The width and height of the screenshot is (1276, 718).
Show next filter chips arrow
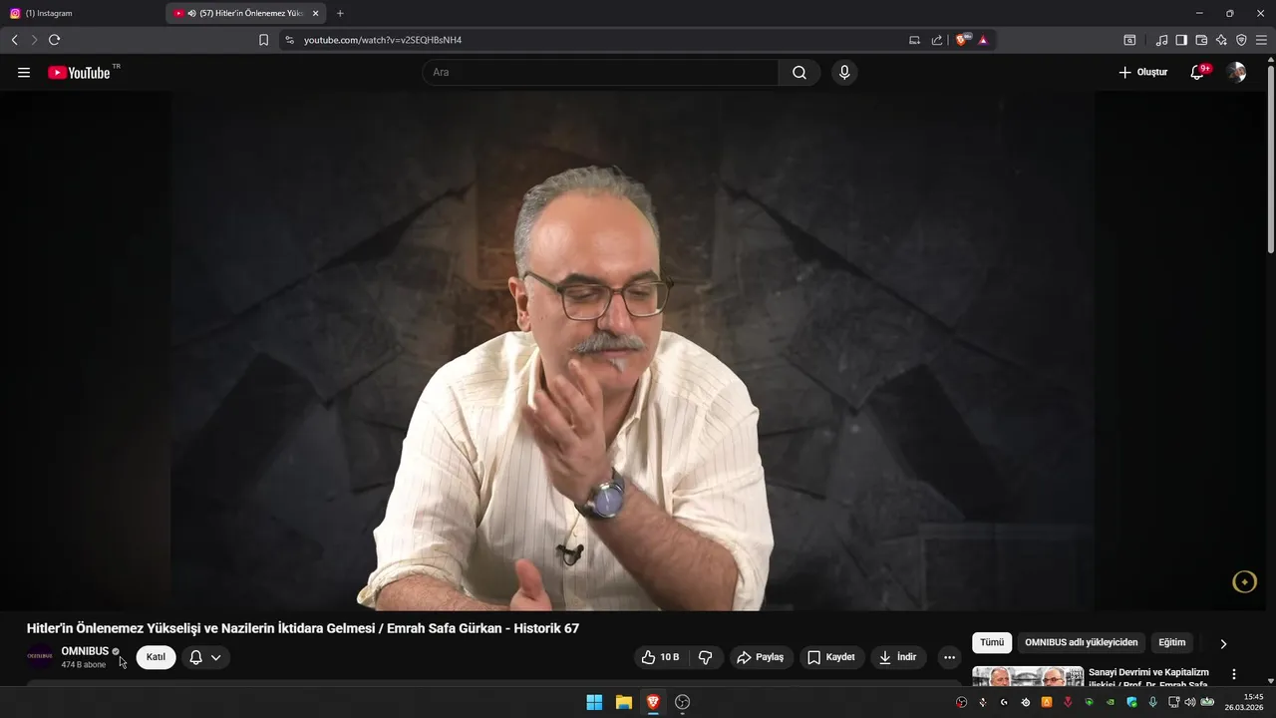click(1223, 643)
